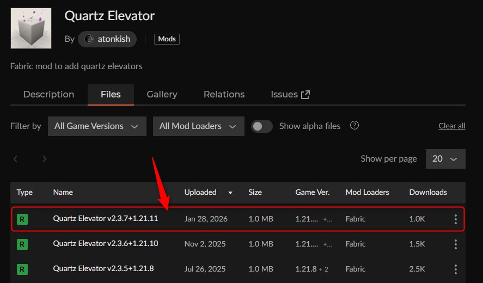
Task: Open more options for v2.3.5+1.21.8
Action: click(x=455, y=269)
